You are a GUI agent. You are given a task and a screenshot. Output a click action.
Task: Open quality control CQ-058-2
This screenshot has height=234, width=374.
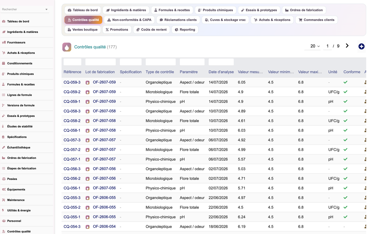[x=72, y=121]
